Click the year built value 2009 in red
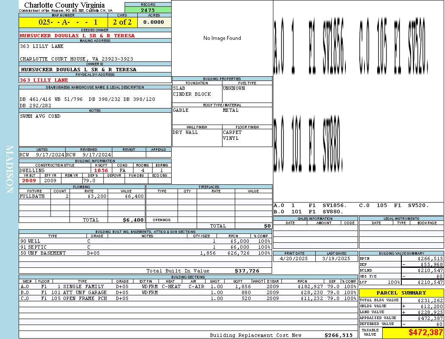445x339 pixels. [29, 181]
